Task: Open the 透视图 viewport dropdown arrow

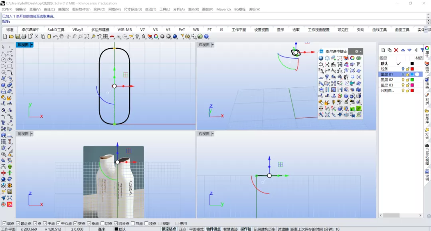Action: tap(212, 45)
